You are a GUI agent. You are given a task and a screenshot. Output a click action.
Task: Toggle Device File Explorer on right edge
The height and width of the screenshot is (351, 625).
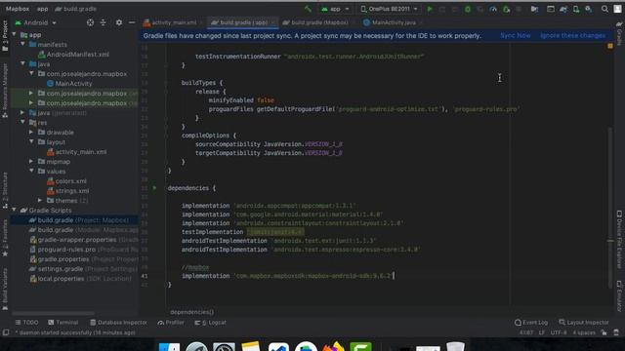coord(619,240)
